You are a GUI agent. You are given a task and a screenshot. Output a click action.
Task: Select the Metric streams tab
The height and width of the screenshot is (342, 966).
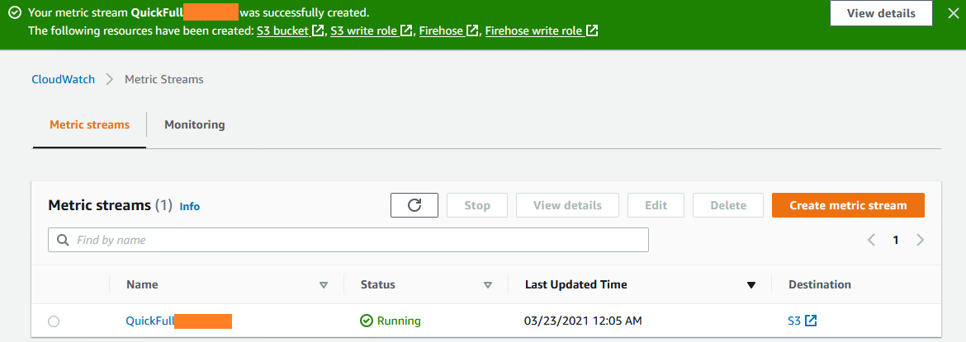coord(89,125)
